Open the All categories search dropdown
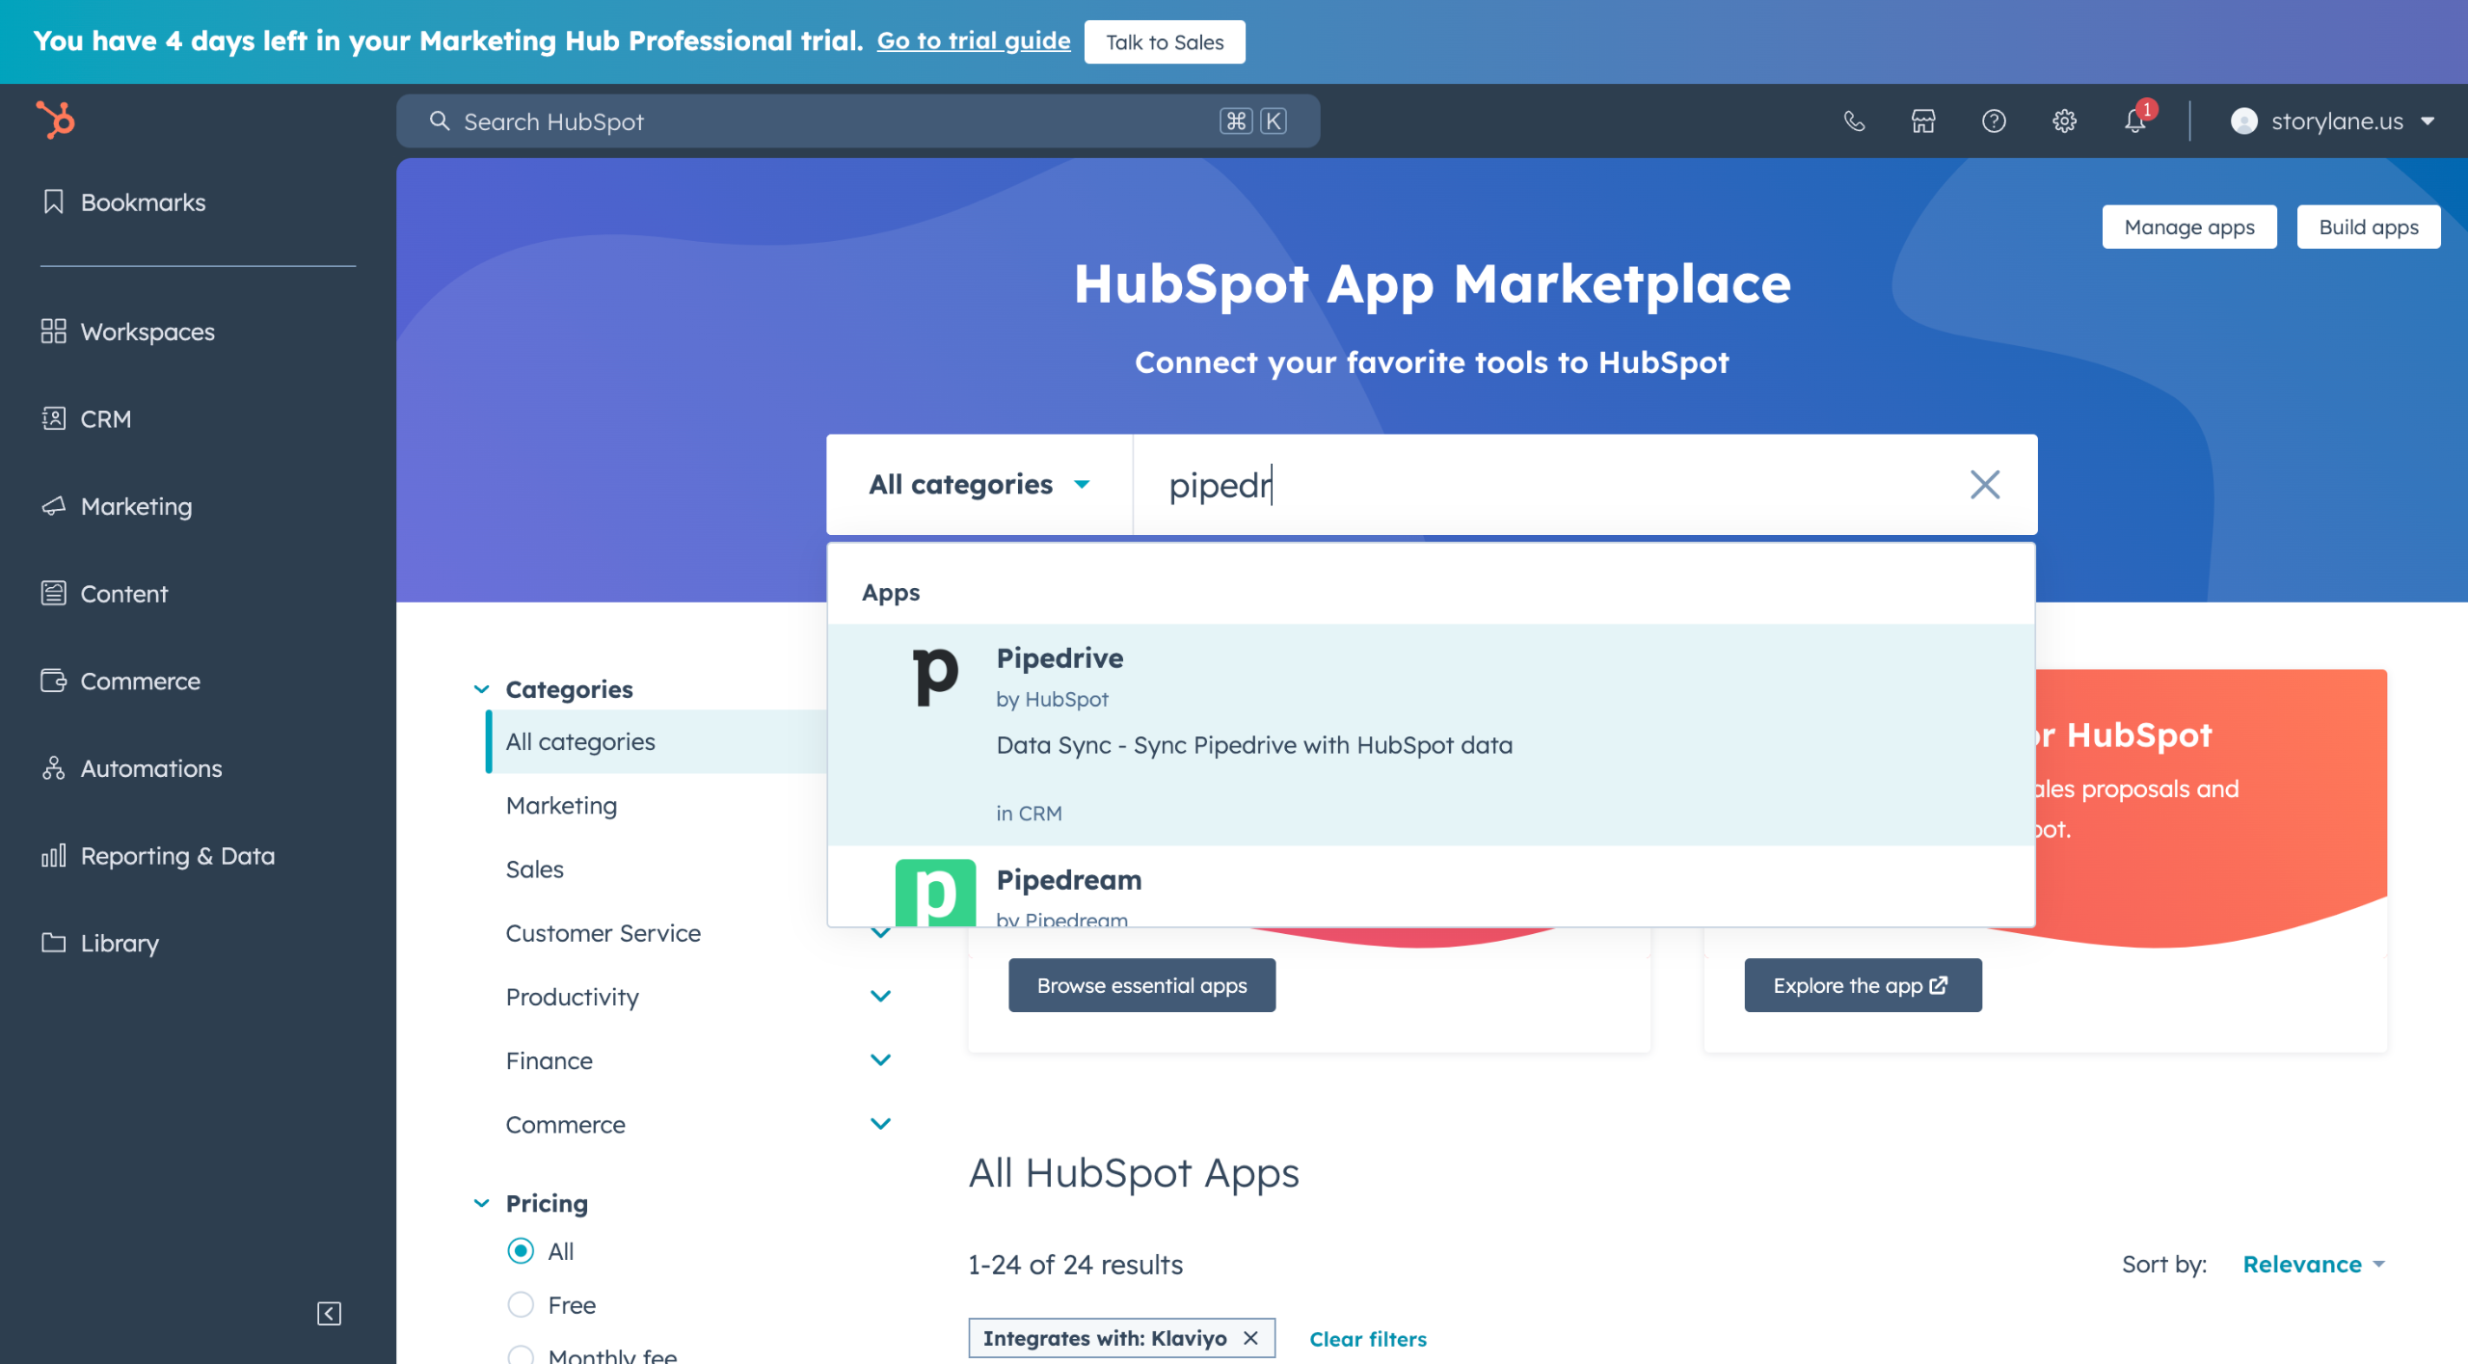This screenshot has height=1364, width=2468. coord(979,484)
